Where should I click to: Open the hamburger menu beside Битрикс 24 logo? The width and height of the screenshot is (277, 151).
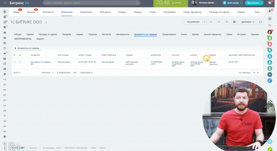[x=5, y=3]
